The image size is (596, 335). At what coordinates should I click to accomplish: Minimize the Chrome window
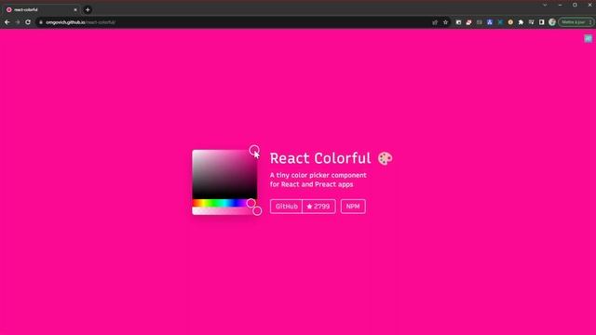point(560,5)
